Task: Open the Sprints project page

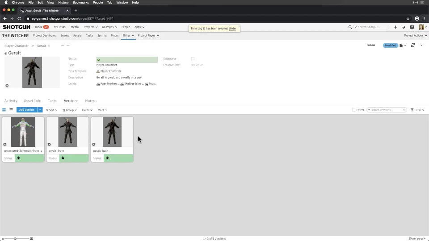Action: pos(102,36)
